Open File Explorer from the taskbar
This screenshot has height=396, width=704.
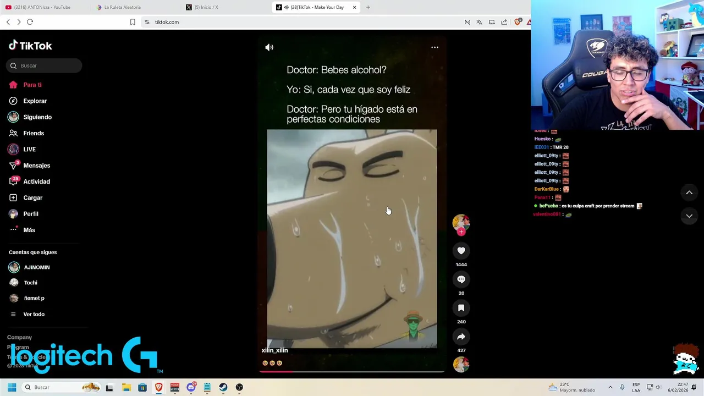(x=126, y=387)
